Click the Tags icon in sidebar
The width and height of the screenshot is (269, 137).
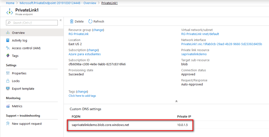click(x=8, y=56)
